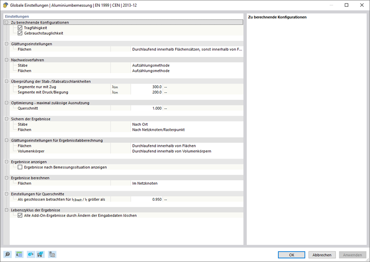370x262 pixels.
Task: Select the 'Segmente mit Druck/Biegung' row label
Action: (43, 92)
